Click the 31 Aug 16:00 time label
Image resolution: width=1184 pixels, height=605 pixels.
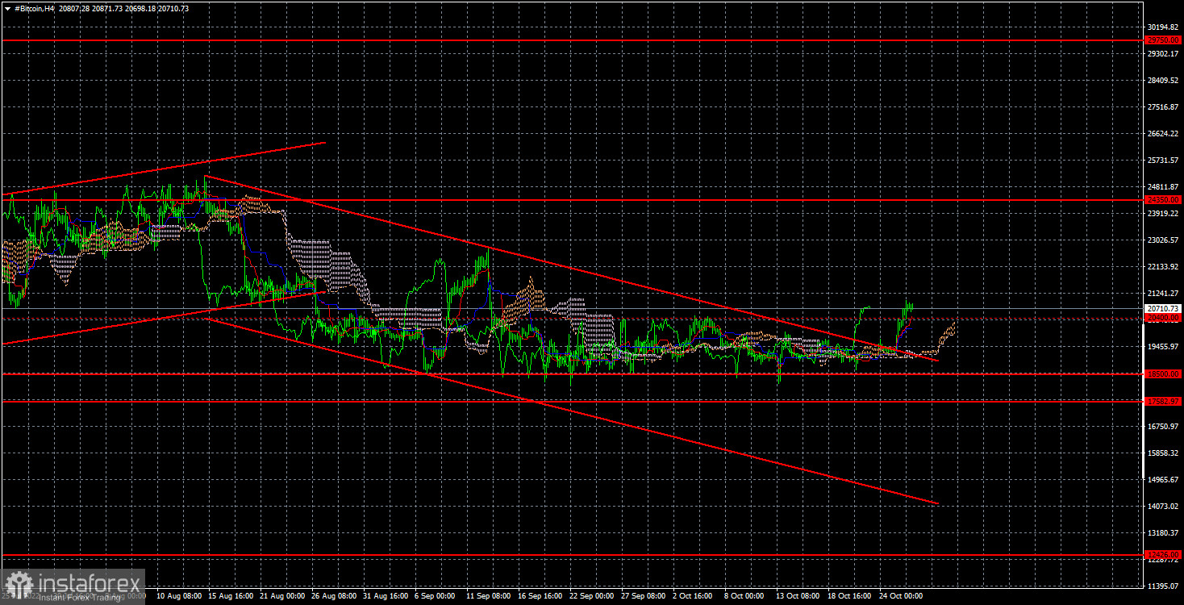coord(386,596)
